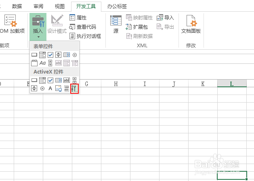Click the selected cell in column L
254x181 pixels.
coord(232,175)
